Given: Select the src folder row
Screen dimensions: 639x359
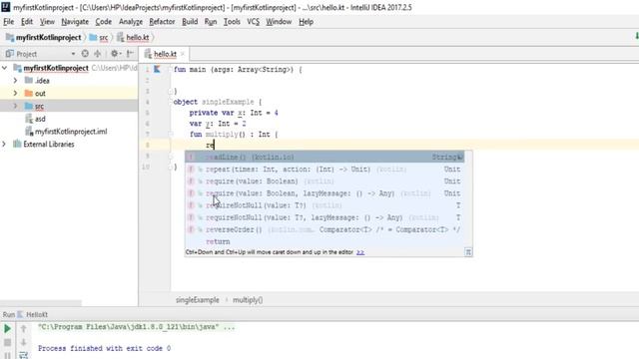Looking at the screenshot, I should [69, 106].
